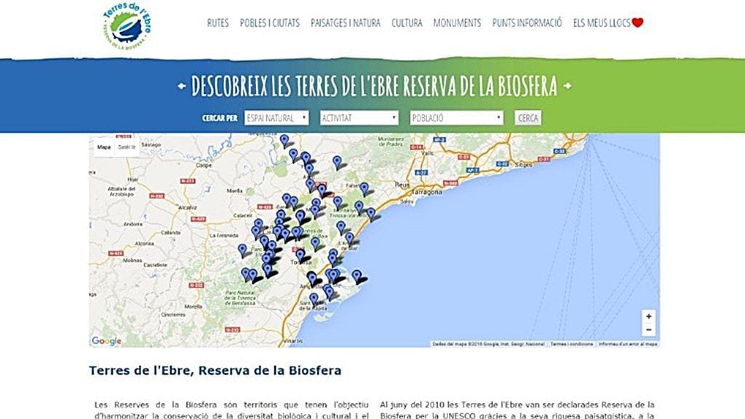The image size is (745, 419).
Task: Select the marker above Sant Carles de la Ràpita
Action: coord(314,300)
